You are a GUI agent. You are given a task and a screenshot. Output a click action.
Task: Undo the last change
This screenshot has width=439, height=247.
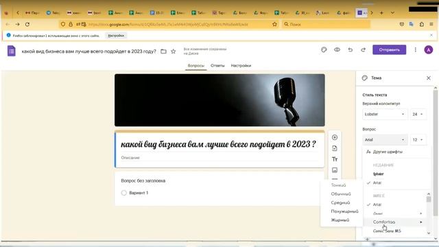[x=351, y=50]
